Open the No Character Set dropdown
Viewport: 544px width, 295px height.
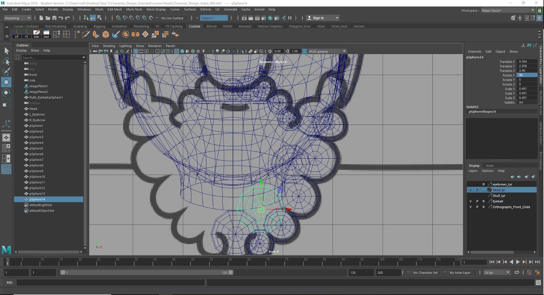tap(425, 273)
